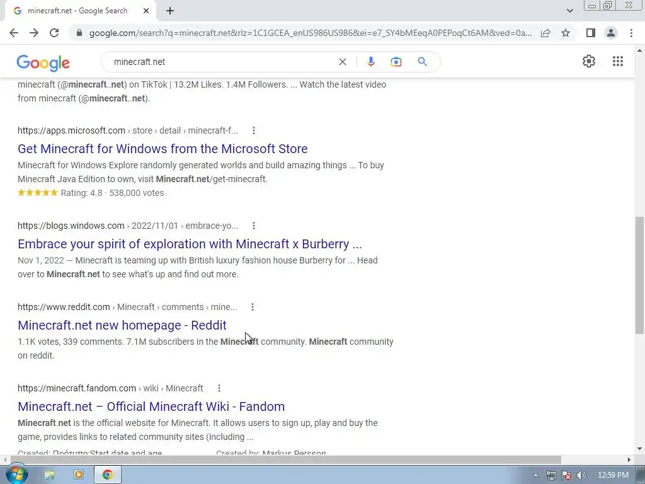Image resolution: width=645 pixels, height=484 pixels.
Task: Click the Rating 4.8 · 538,000 votes text
Action: pos(112,193)
